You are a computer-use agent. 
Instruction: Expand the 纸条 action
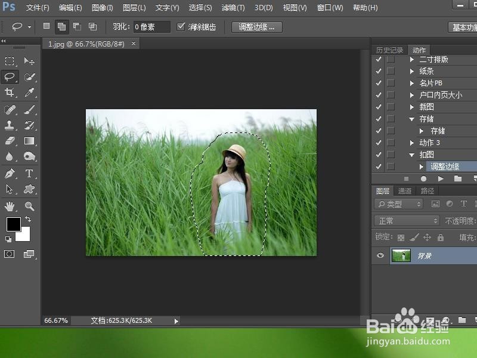(411, 71)
